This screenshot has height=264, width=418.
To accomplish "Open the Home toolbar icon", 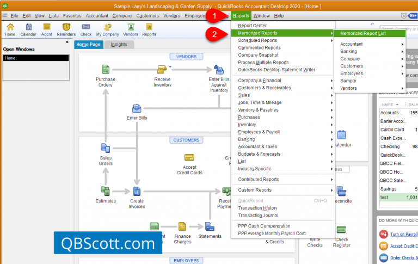I will (10, 29).
